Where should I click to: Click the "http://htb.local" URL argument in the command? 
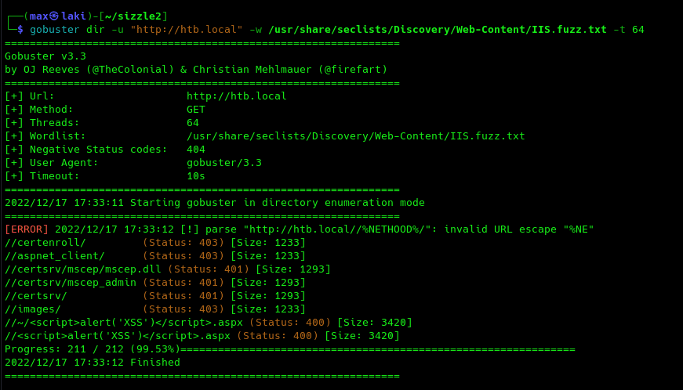pyautogui.click(x=187, y=30)
